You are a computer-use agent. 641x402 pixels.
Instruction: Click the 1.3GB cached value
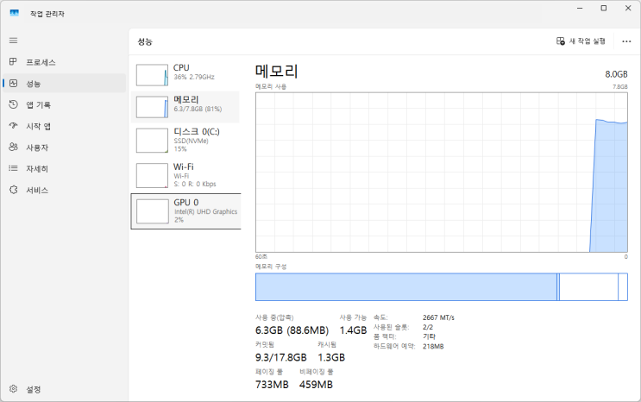coord(331,357)
